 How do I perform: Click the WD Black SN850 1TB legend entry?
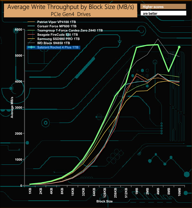(x=49, y=43)
